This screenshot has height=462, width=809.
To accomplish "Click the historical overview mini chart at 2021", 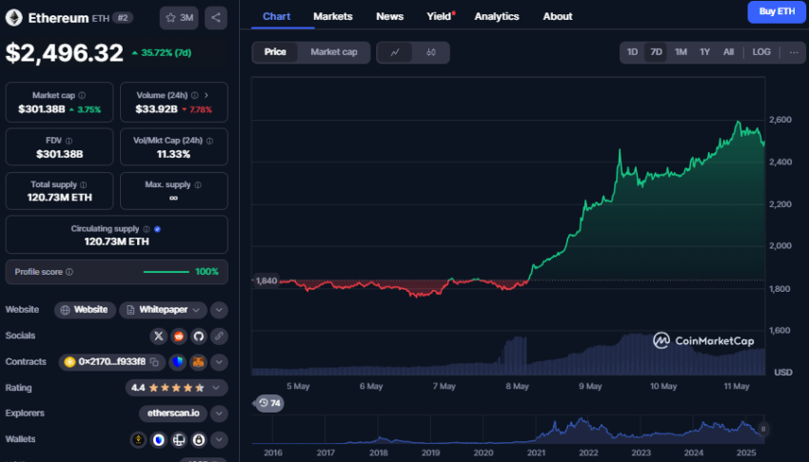I will coord(536,430).
